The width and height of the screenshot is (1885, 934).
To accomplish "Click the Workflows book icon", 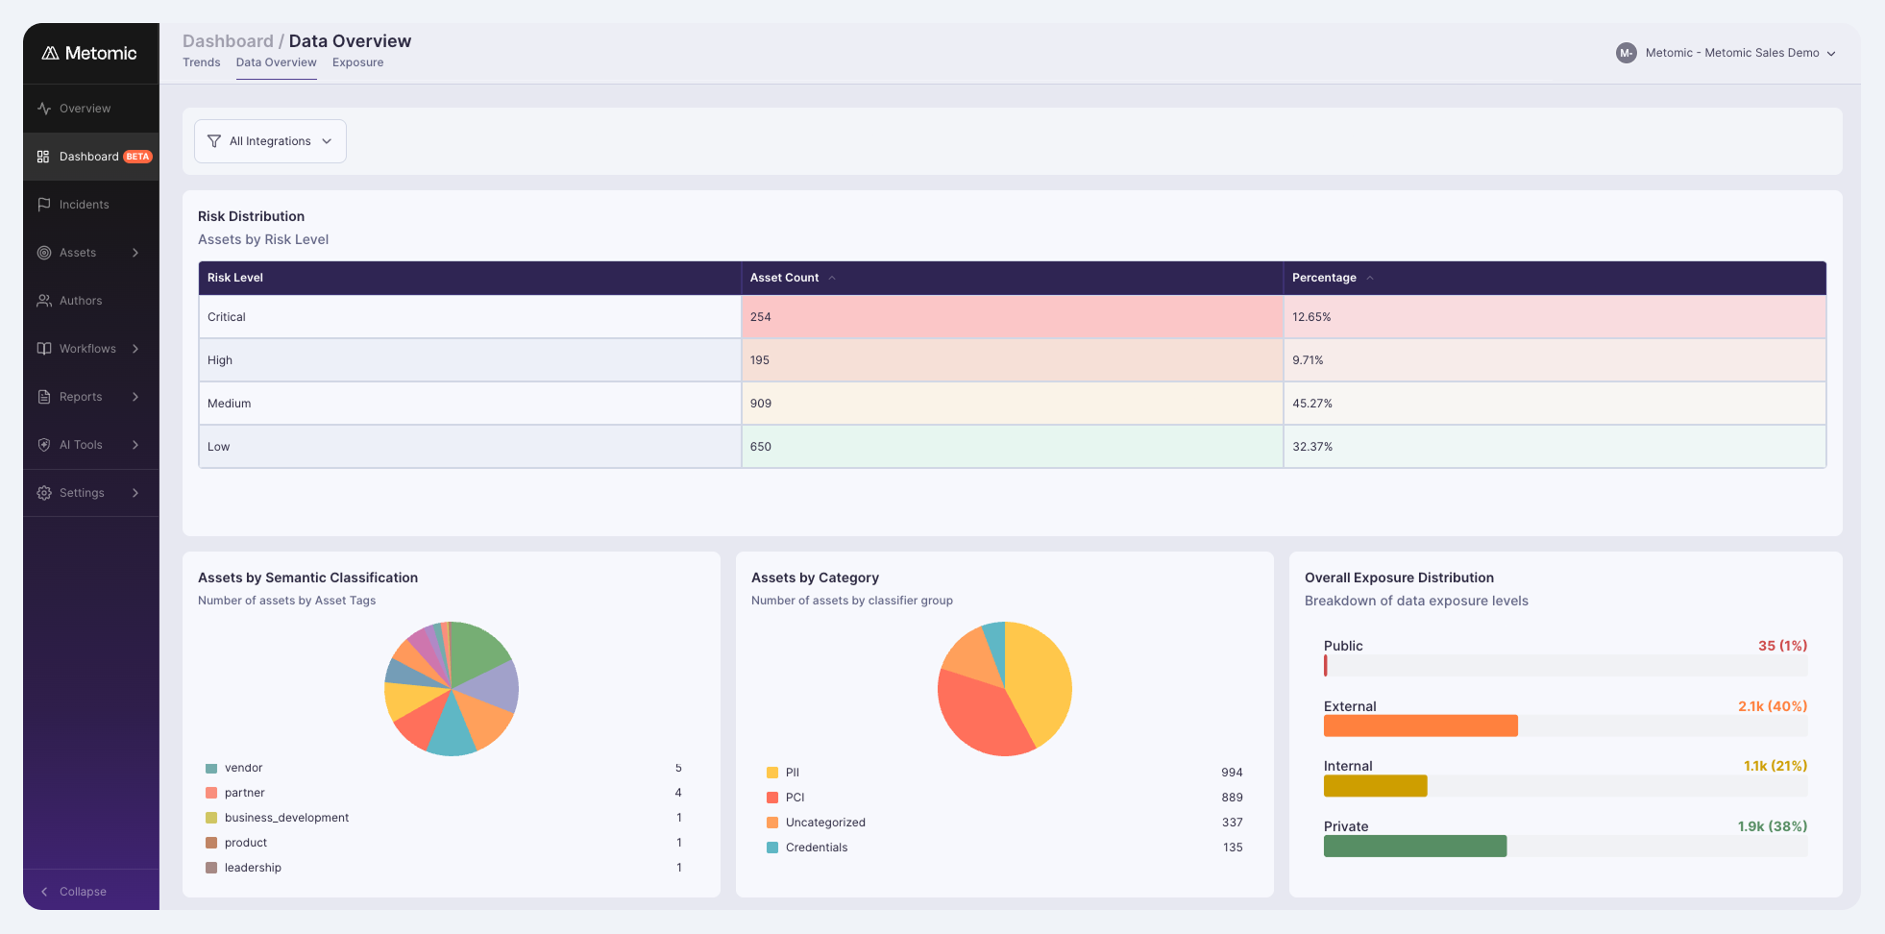I will click(x=44, y=349).
